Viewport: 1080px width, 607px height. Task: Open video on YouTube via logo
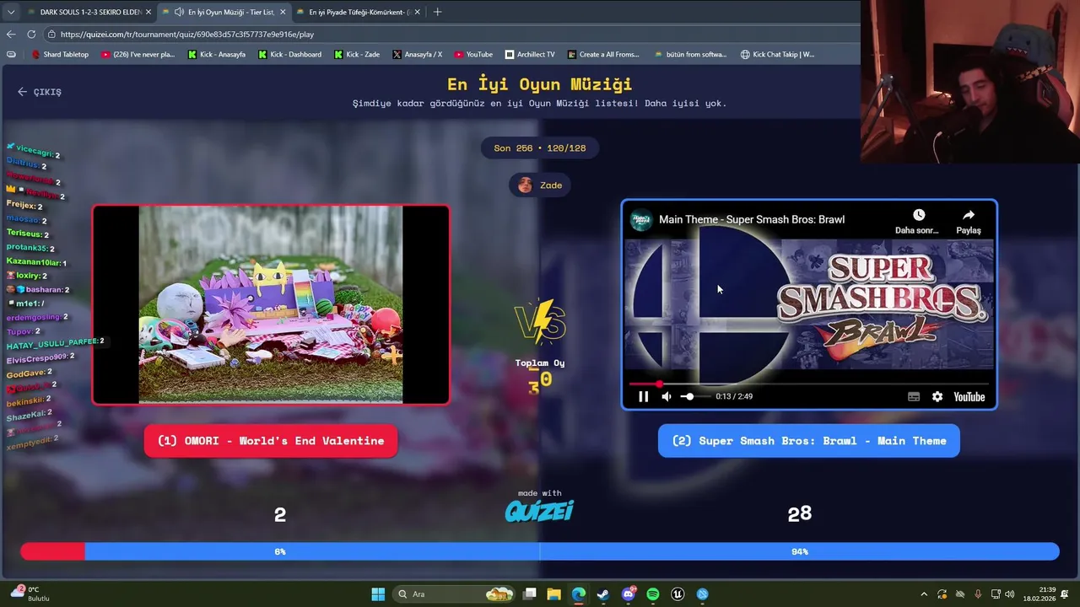[x=969, y=396]
